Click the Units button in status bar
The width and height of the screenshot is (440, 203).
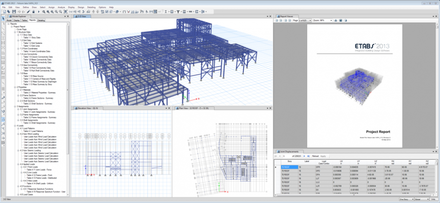435,199
